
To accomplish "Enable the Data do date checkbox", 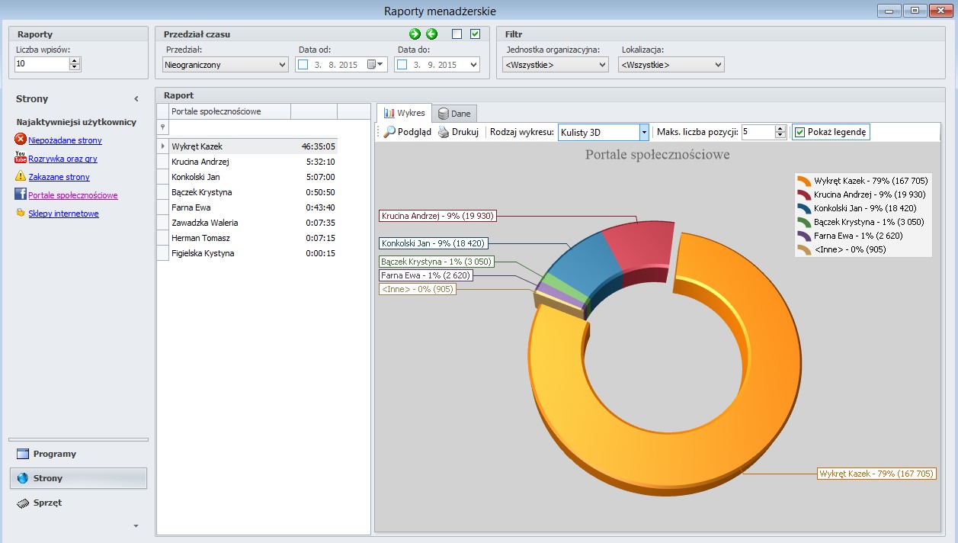I will point(402,65).
